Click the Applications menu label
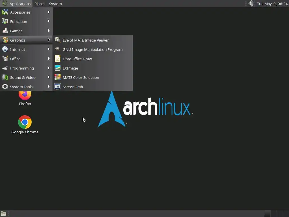 click(x=20, y=4)
